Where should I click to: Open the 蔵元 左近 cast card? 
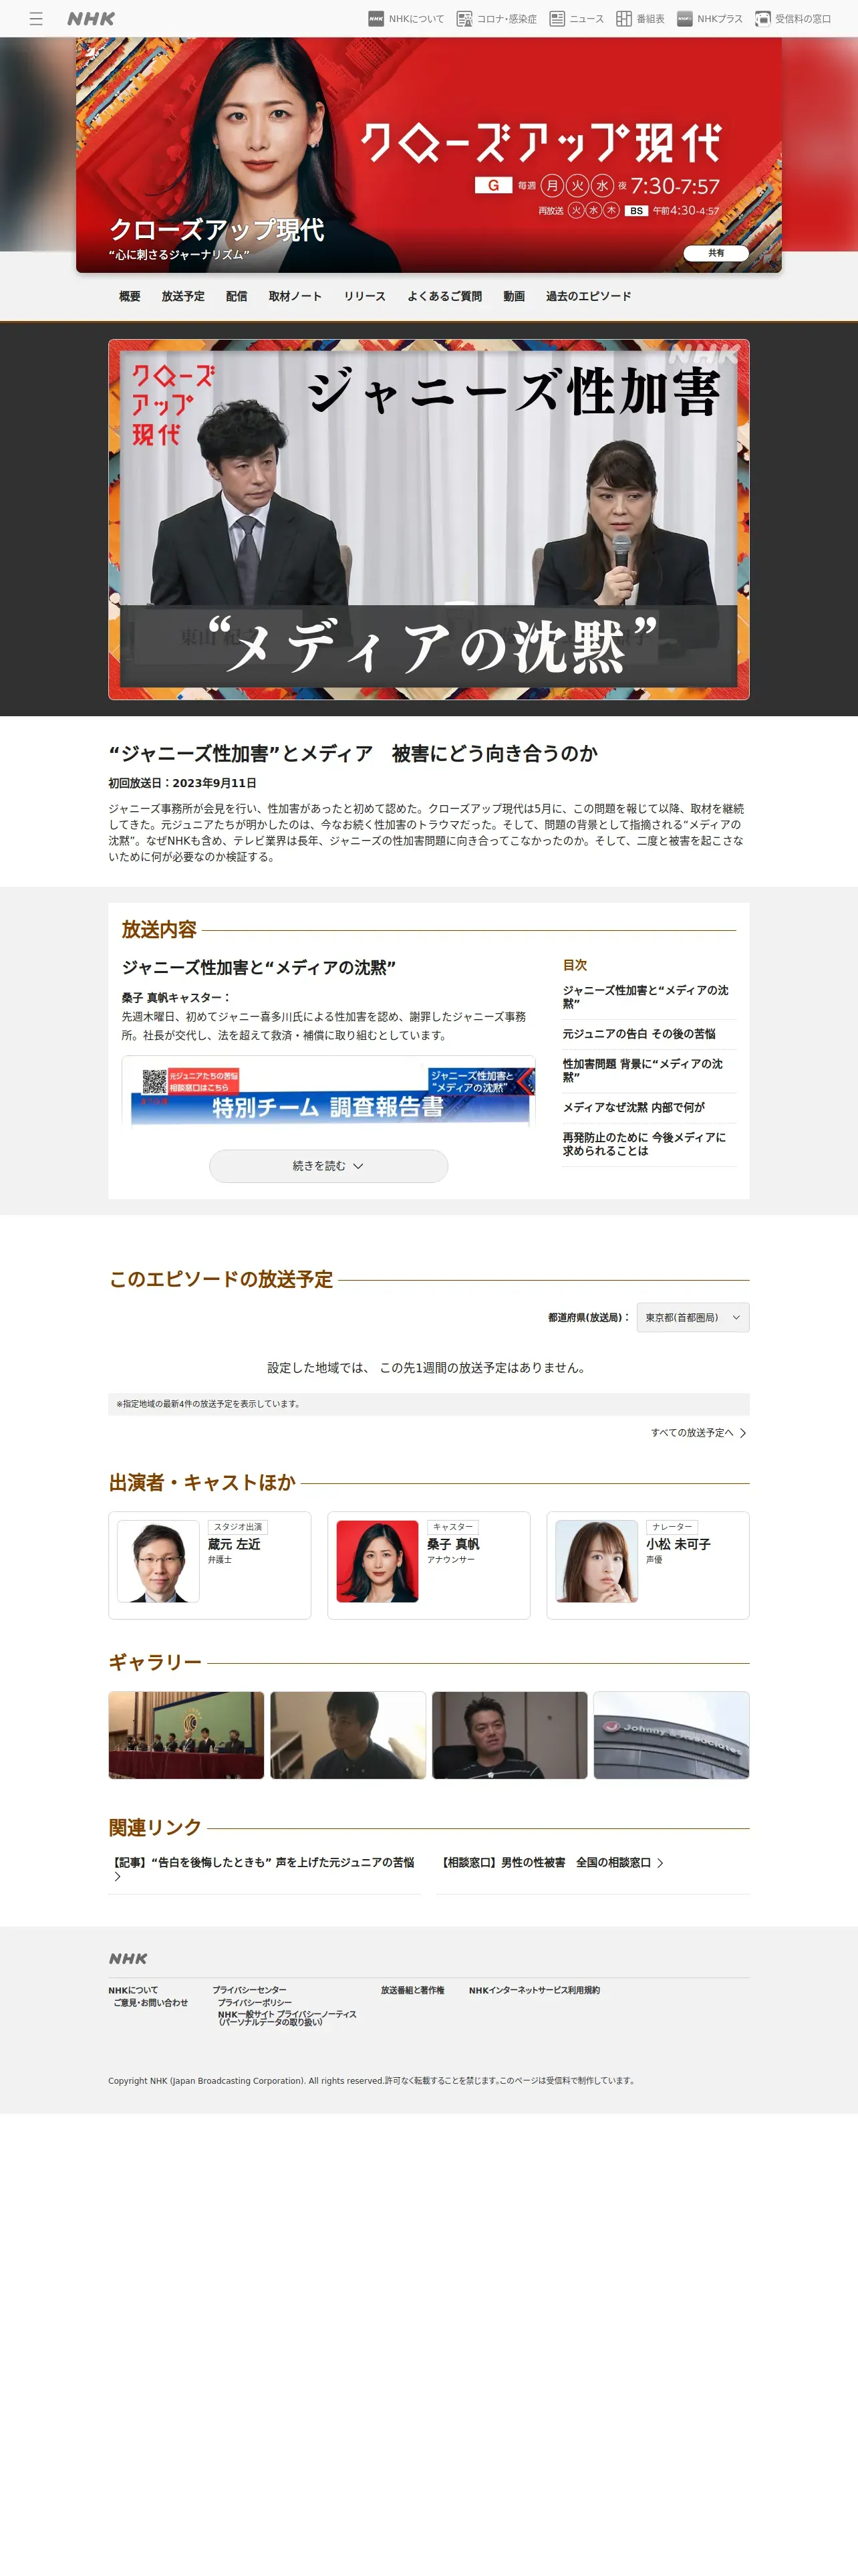210,1565
